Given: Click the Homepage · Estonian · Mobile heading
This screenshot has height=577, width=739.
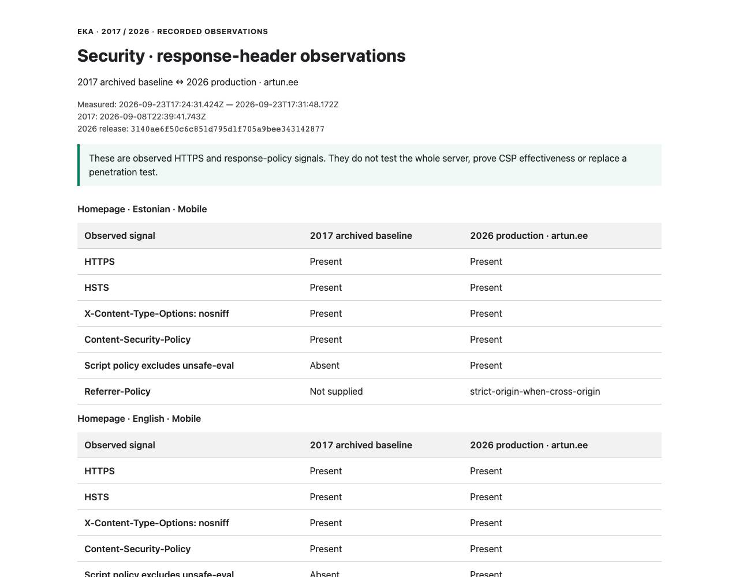Looking at the screenshot, I should tap(142, 209).
